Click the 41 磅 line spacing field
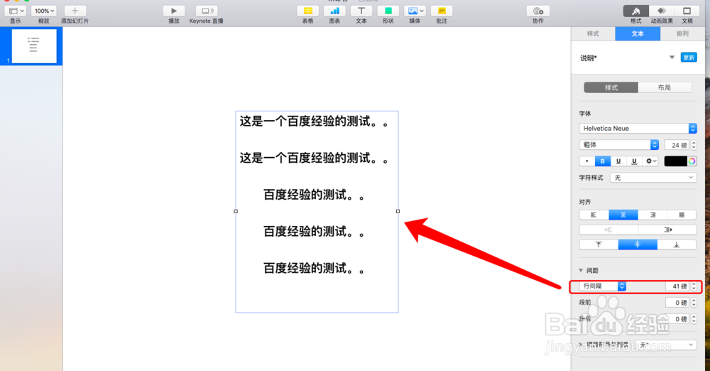710x371 pixels. pyautogui.click(x=677, y=286)
